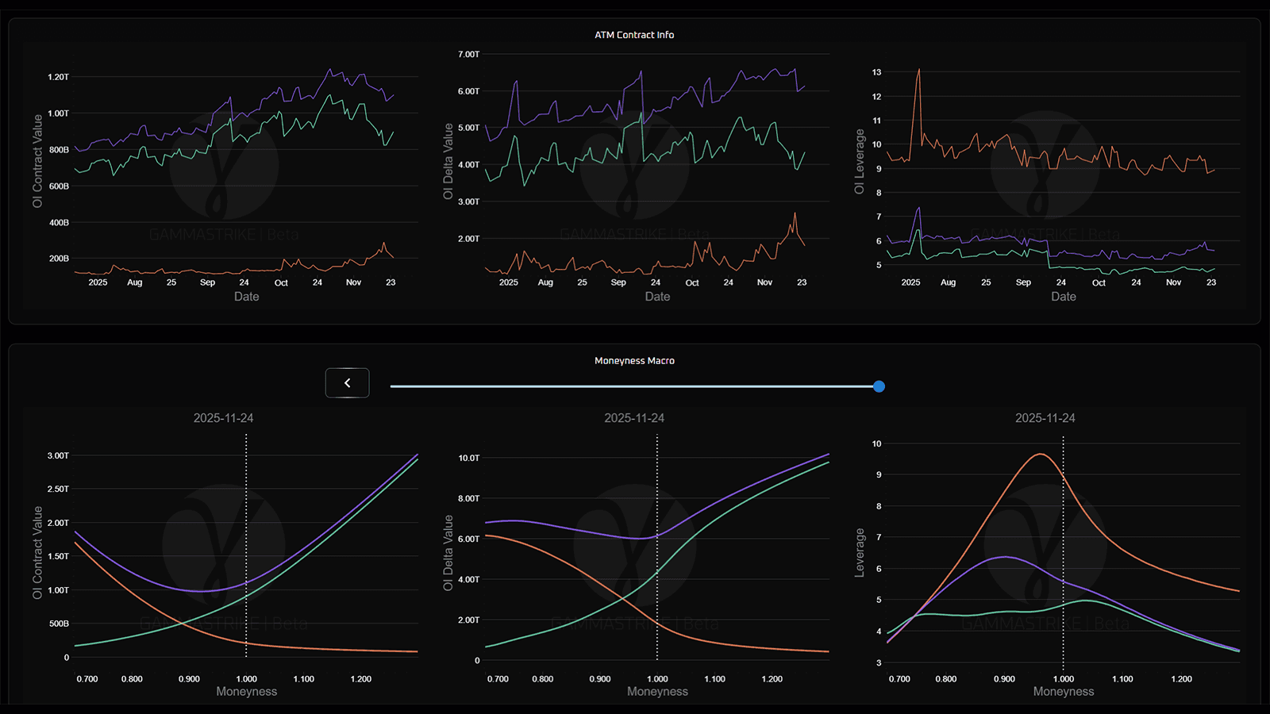1270x714 pixels.
Task: Click the watermark logo in the top-right OI Leverage chart
Action: 1045,165
